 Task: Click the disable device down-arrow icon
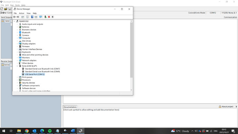53,17
